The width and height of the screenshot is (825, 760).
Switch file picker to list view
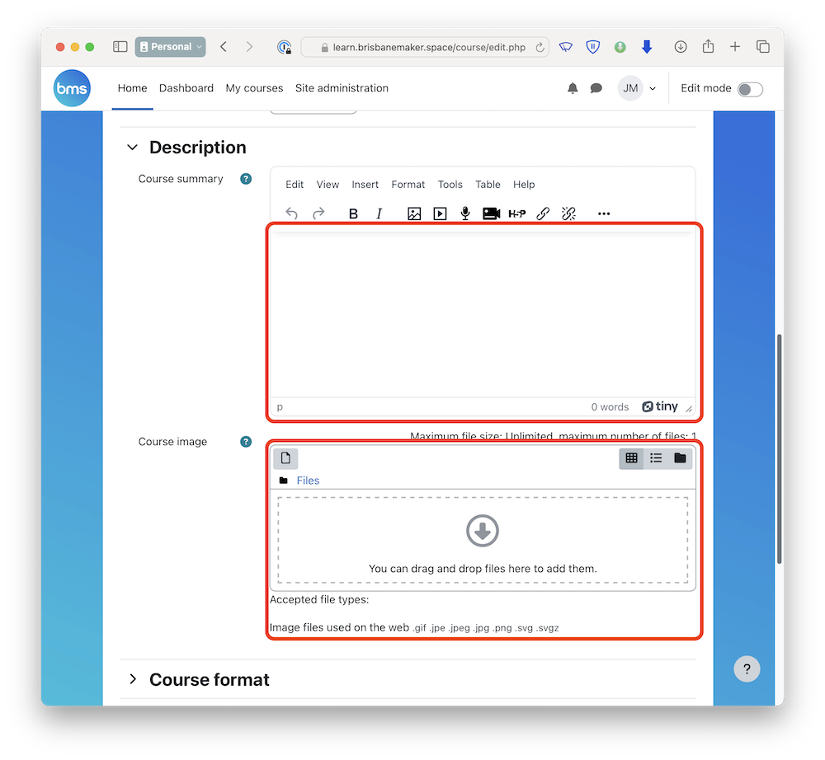tap(656, 458)
